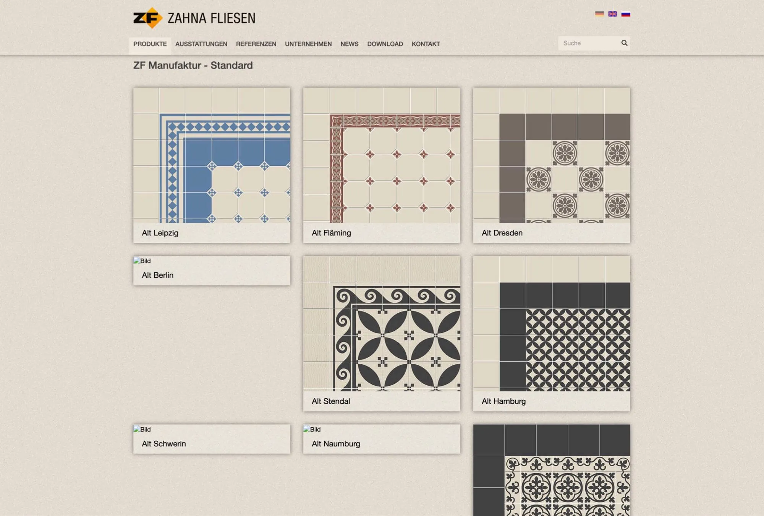Click into the Suche search field

589,43
